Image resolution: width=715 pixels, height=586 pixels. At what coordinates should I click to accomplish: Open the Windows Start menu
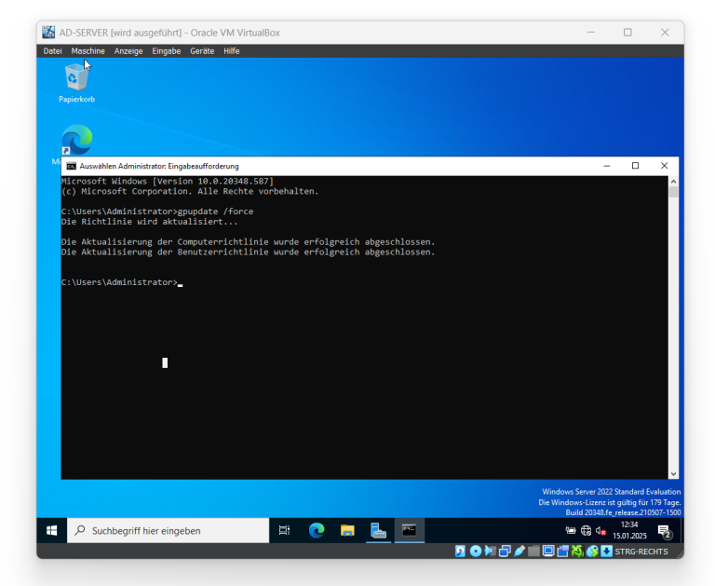coord(51,530)
